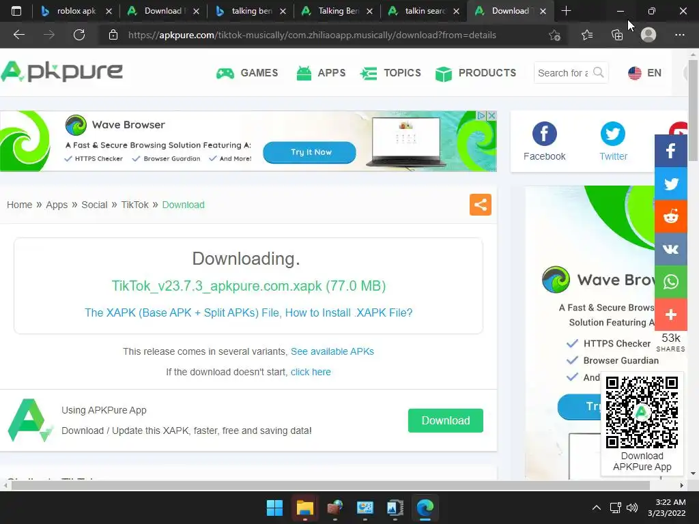Screen dimensions: 699x524
Task: Click the APKPure App QR code
Action: (642, 411)
